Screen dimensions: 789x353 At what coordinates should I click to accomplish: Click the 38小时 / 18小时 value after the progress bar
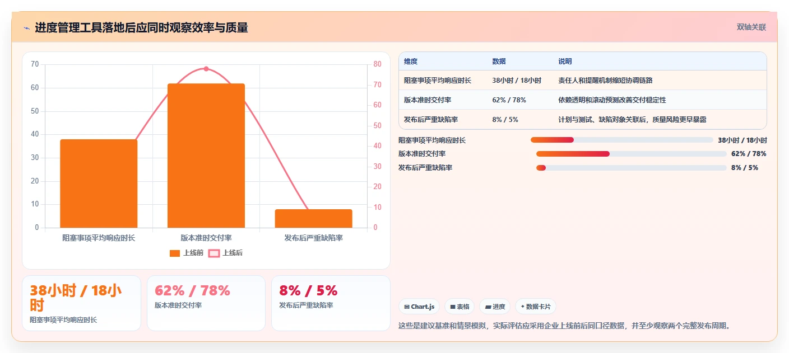coord(742,140)
